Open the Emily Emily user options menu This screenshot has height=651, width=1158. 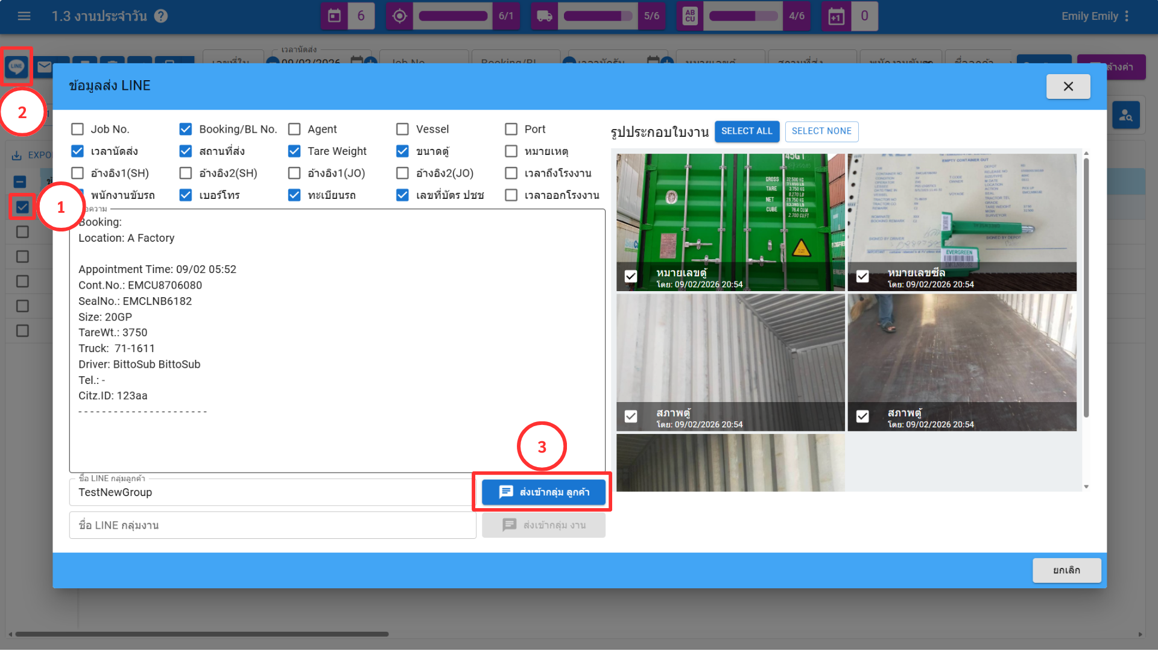tap(1127, 16)
